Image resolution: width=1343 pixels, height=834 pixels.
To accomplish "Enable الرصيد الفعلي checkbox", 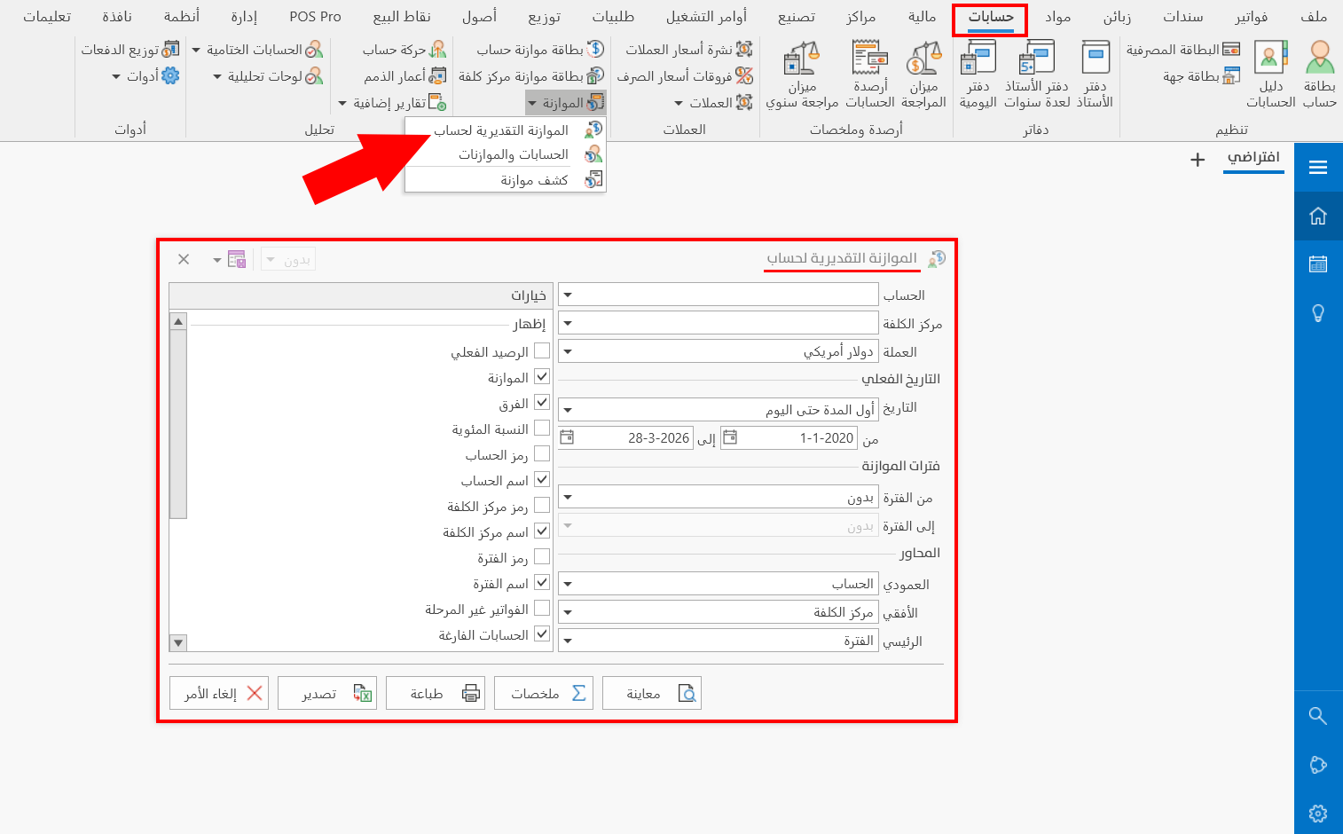I will [542, 351].
